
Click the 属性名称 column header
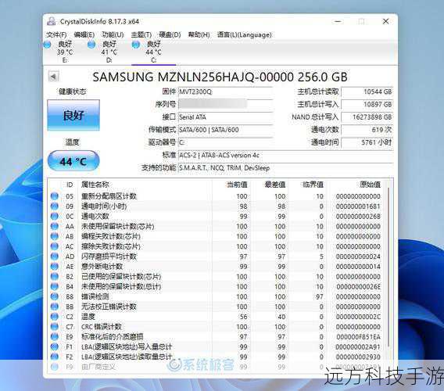point(95,185)
